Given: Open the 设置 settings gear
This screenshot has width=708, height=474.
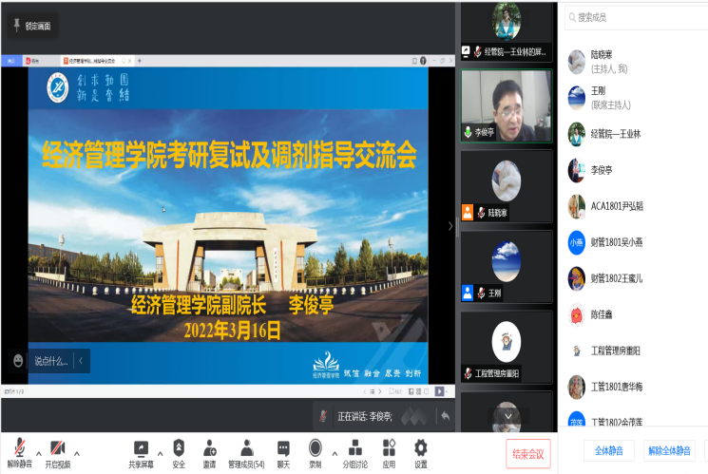Looking at the screenshot, I should pyautogui.click(x=420, y=448).
